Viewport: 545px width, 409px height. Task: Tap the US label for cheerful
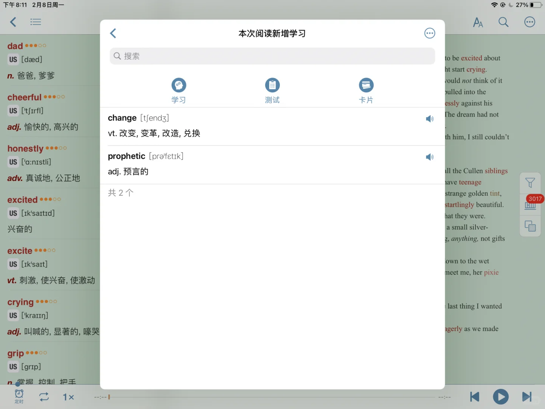[13, 111]
